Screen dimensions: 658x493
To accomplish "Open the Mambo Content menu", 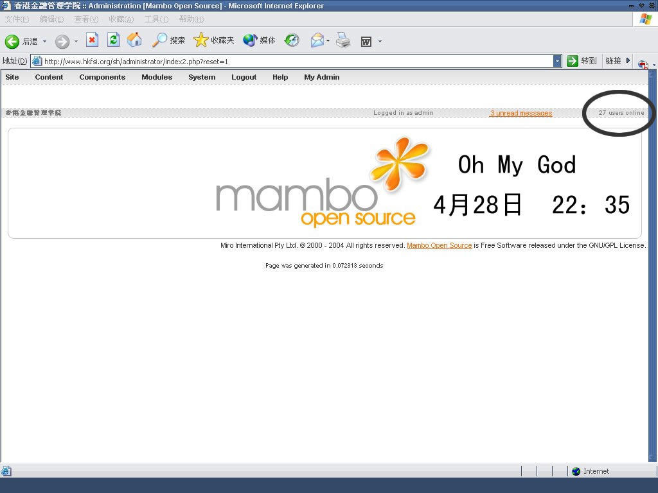I will tap(49, 77).
